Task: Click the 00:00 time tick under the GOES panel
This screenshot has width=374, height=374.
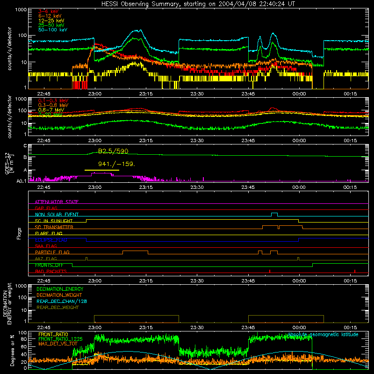Action: pyautogui.click(x=299, y=187)
